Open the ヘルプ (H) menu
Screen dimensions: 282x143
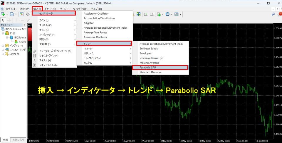tap(96, 9)
